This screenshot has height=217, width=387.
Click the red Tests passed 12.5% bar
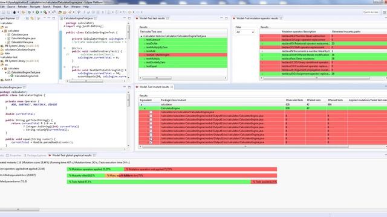(x=264, y=181)
